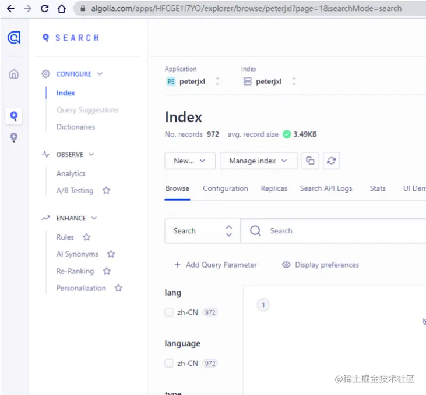Collapse the ENHANCE section chevron

point(94,218)
